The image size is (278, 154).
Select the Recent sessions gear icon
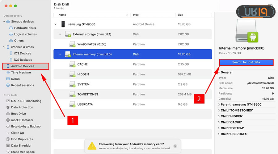(x=8, y=85)
